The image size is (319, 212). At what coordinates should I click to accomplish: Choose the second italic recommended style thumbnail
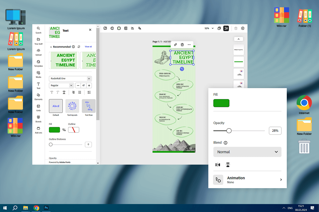88,60
